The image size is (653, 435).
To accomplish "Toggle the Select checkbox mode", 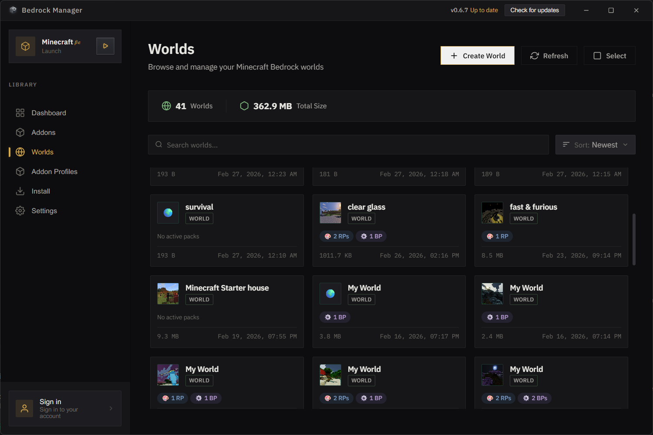I will click(x=609, y=56).
